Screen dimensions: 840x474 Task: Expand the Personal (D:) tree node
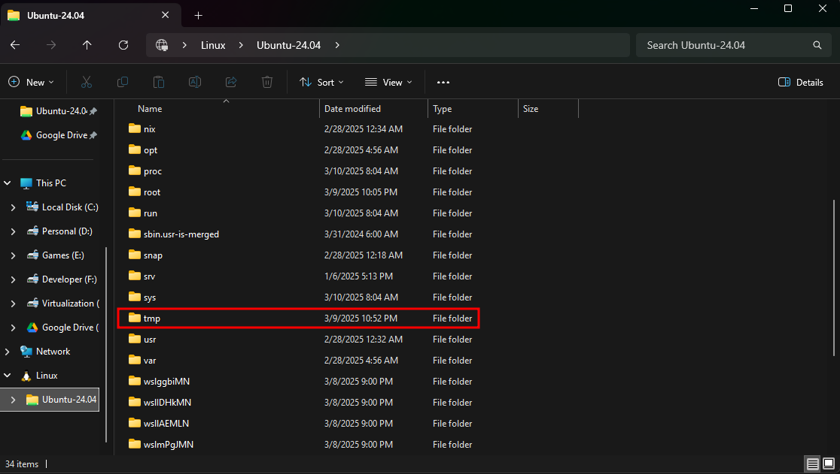14,231
